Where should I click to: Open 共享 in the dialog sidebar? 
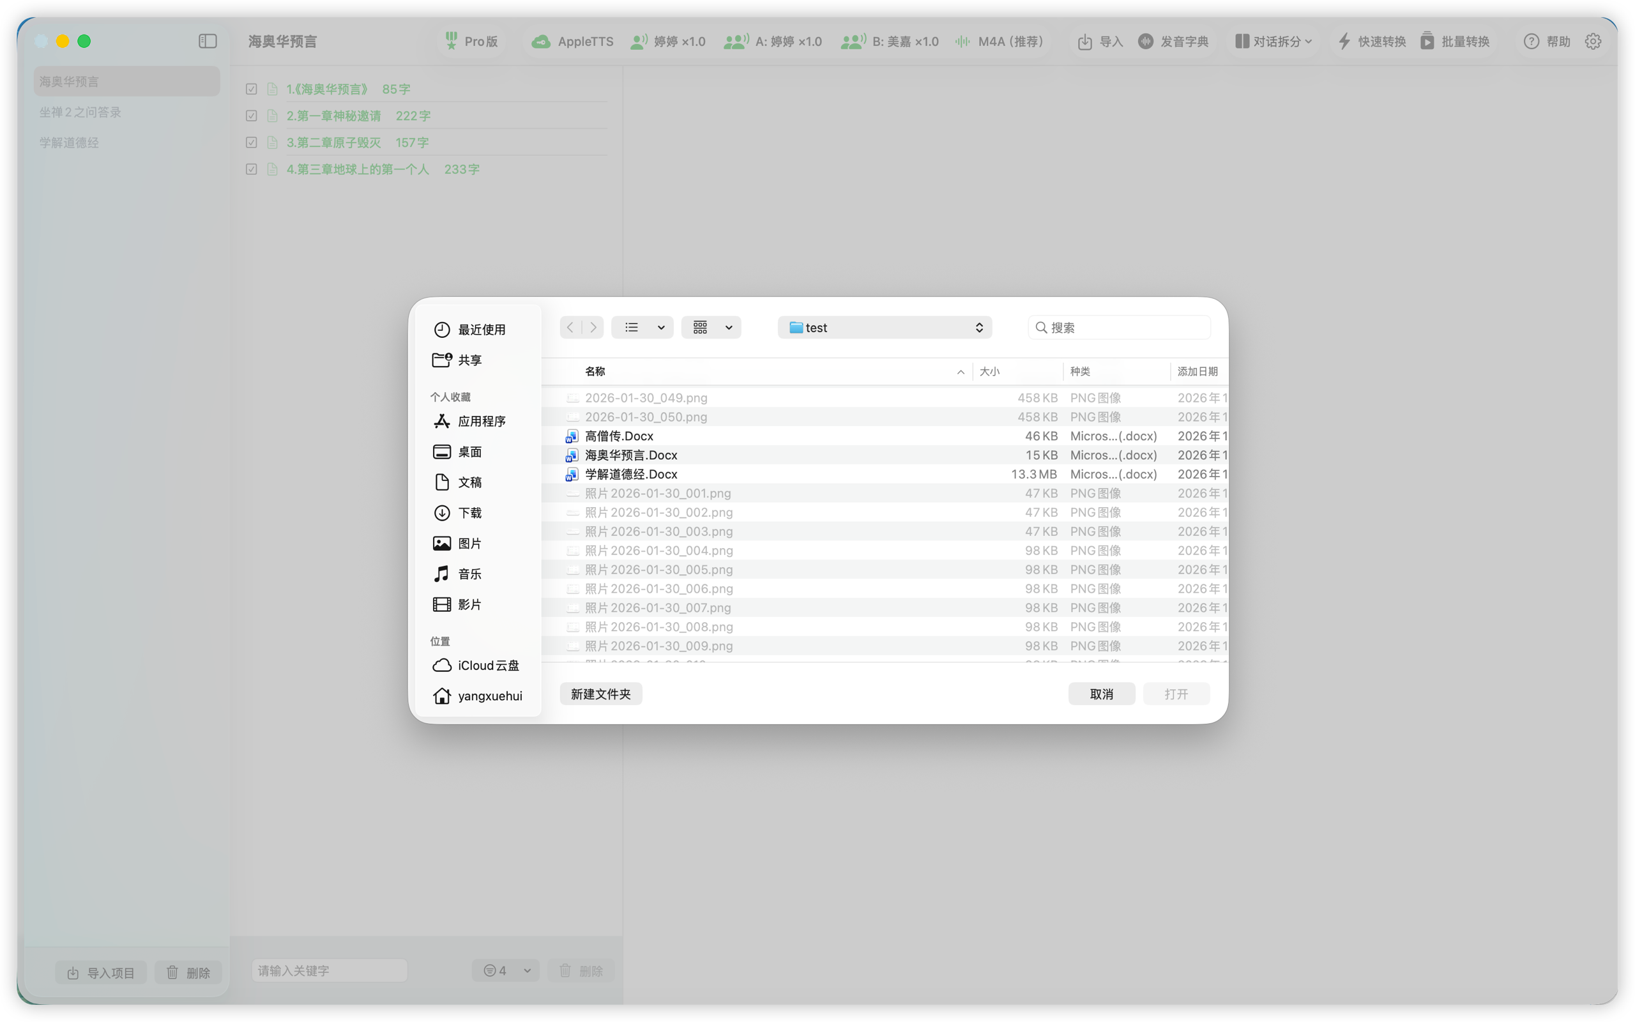(457, 360)
